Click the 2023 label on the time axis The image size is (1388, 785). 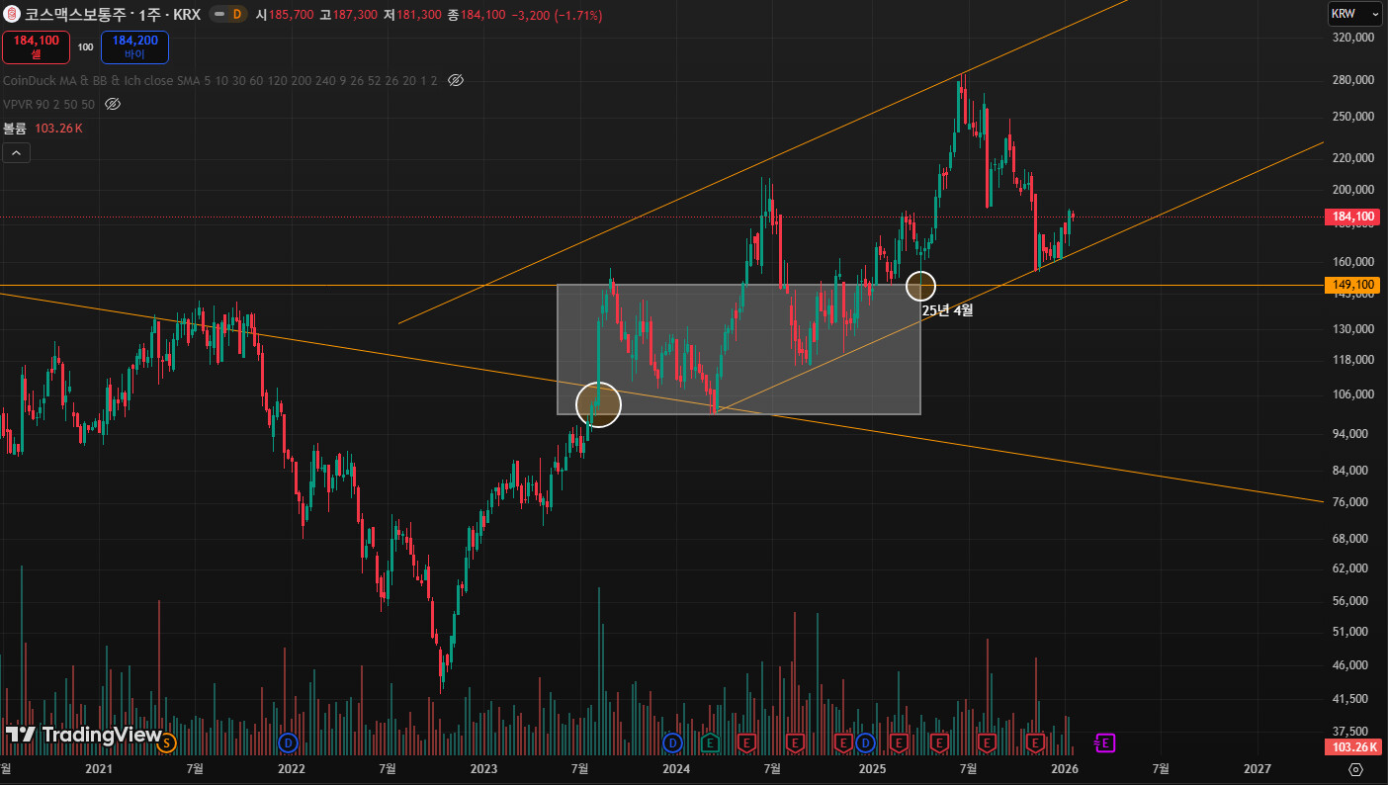483,768
